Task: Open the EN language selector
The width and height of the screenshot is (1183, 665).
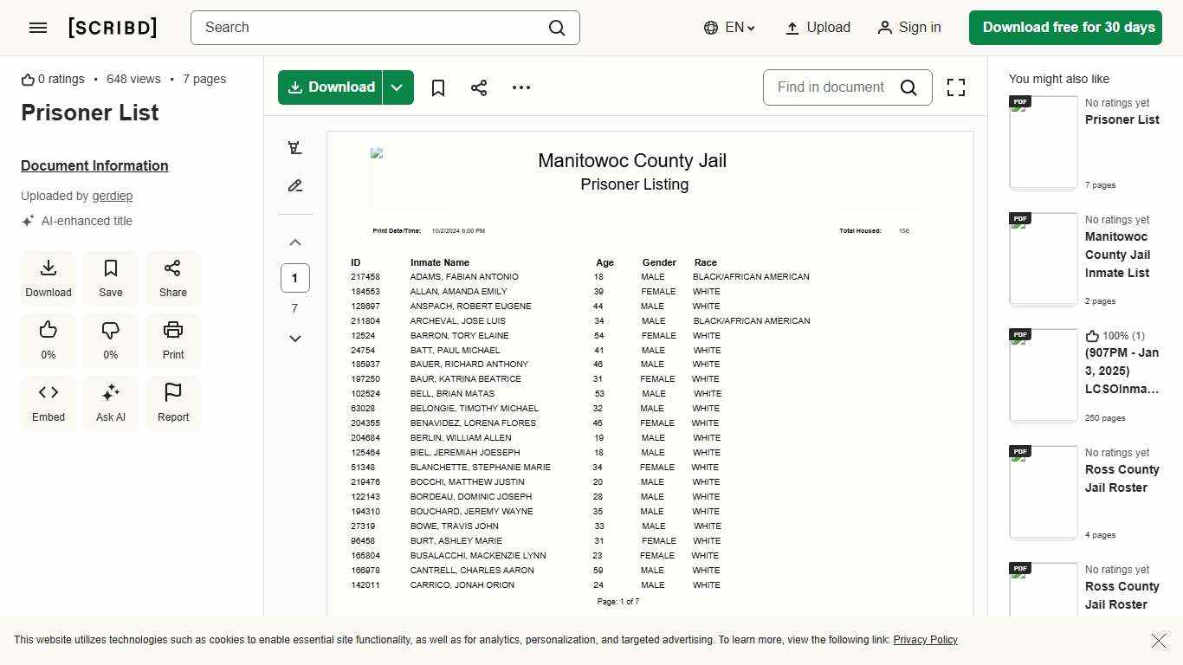Action: (730, 28)
